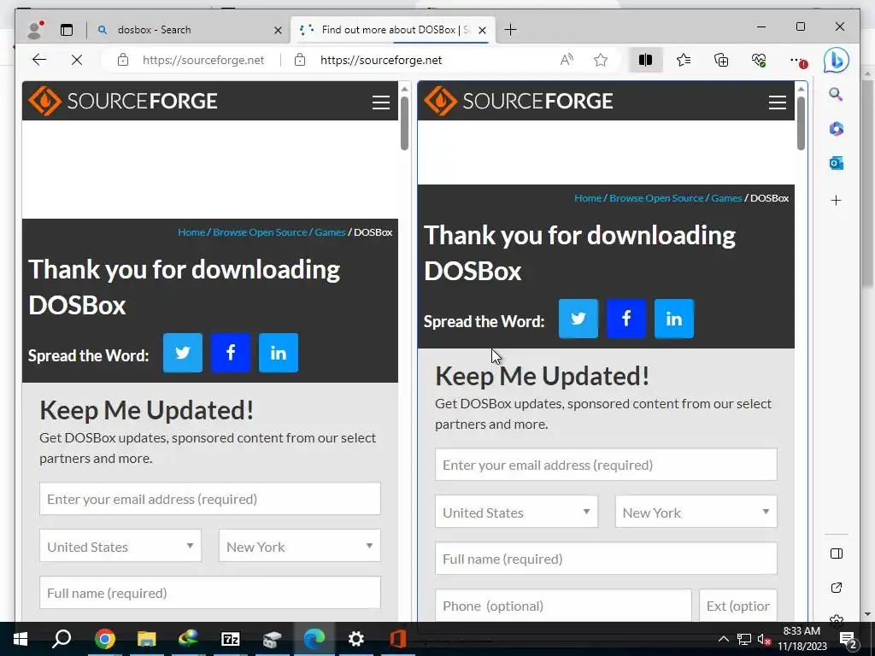Open United States country dropdown in right pane
This screenshot has height=656, width=875.
click(x=516, y=512)
